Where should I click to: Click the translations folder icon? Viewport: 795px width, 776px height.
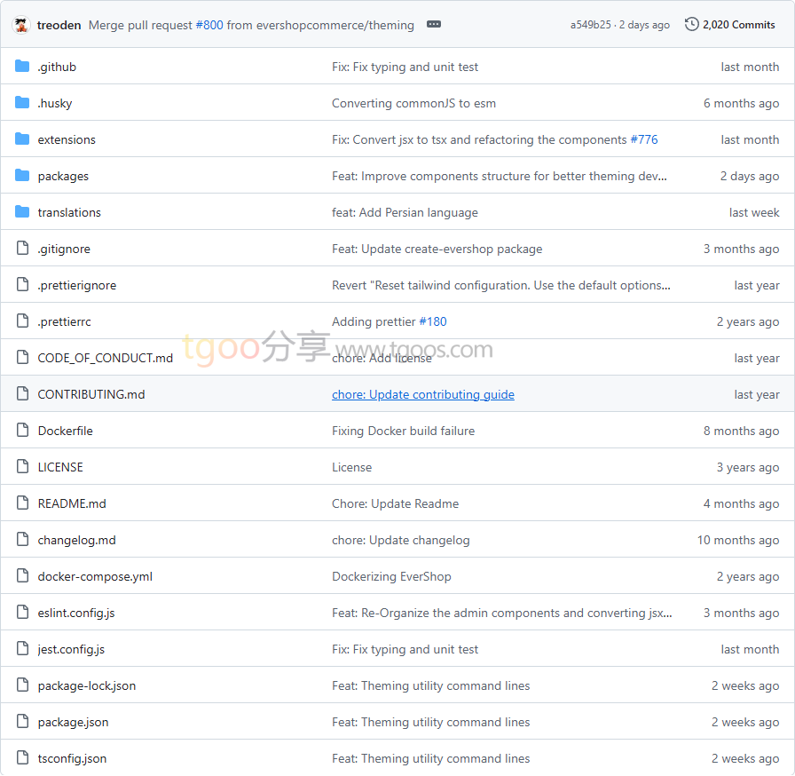22,212
